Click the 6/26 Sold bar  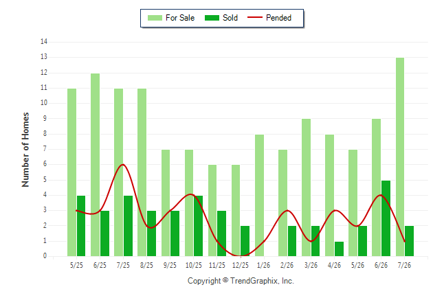(x=386, y=218)
